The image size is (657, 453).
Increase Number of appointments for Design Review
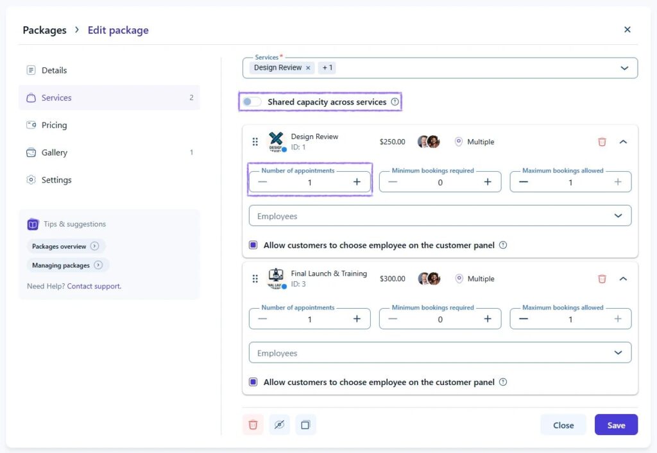(357, 182)
